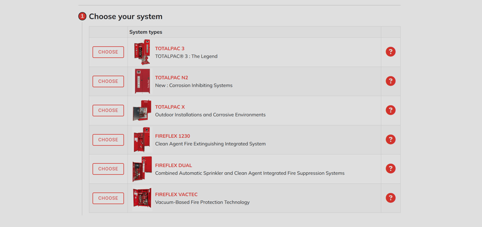Click 'New : Corrosion Inhibiting Systems' text

194,85
